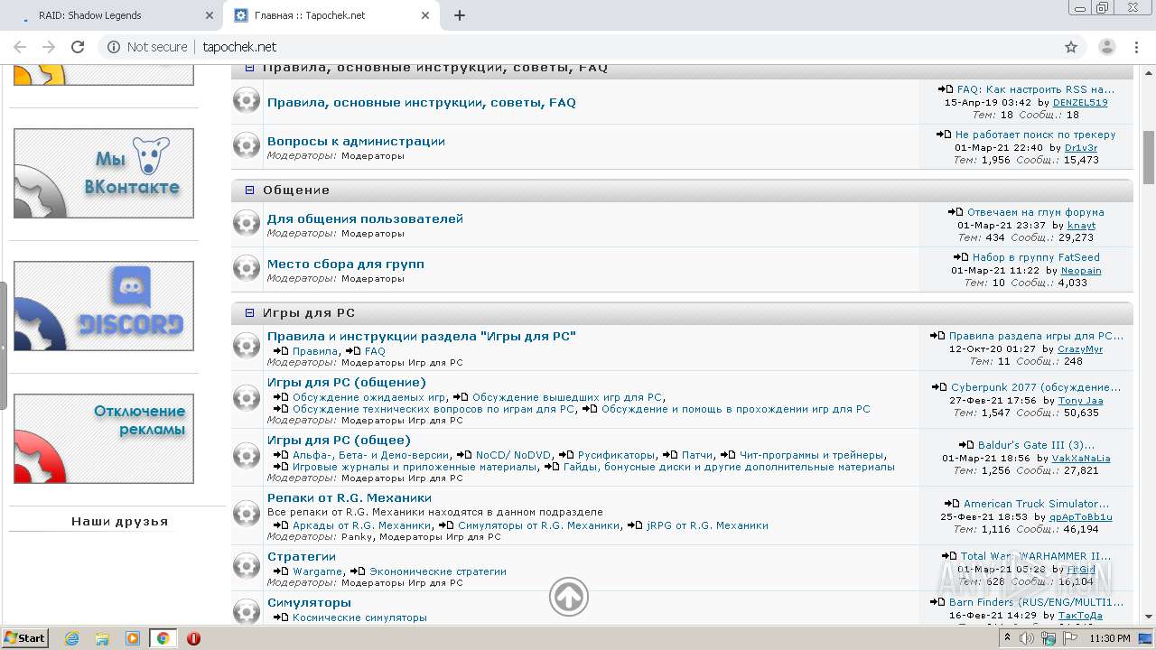Click forum status icon beside Вопросы к администрации
Viewport: 1156px width, 650px height.
pos(247,145)
